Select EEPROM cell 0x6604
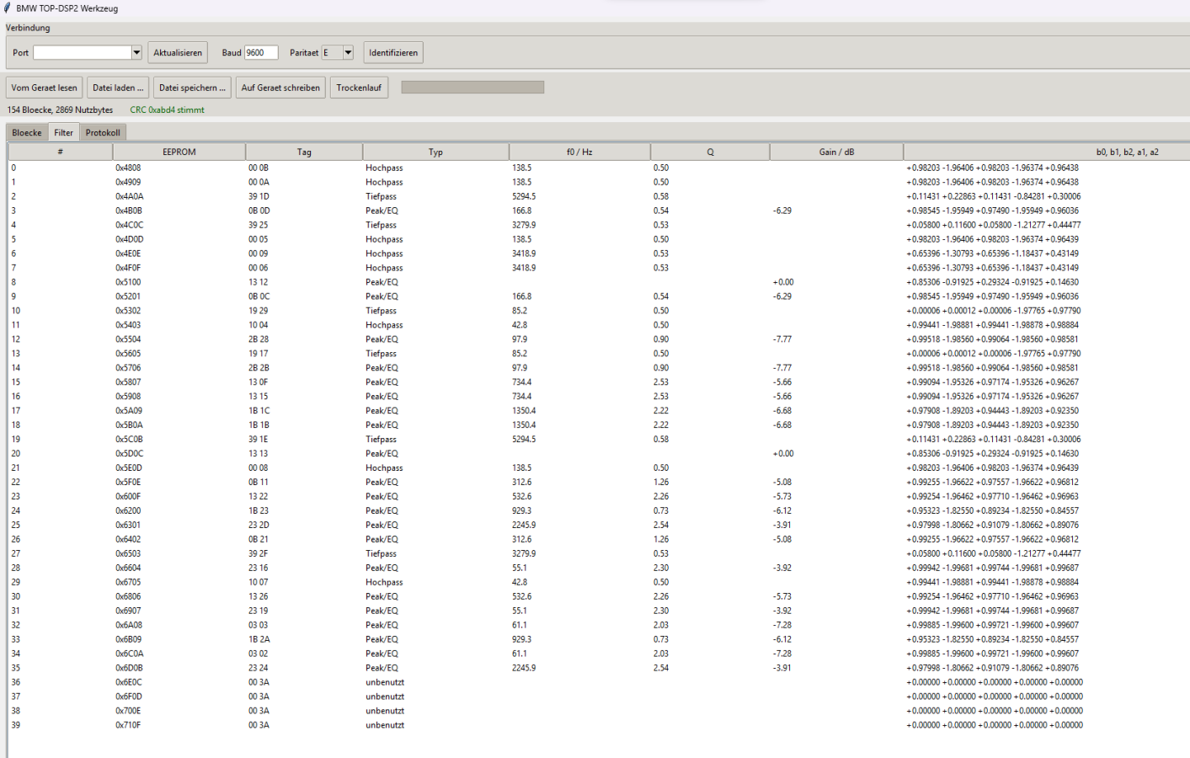Image resolution: width=1190 pixels, height=758 pixels. pos(128,568)
